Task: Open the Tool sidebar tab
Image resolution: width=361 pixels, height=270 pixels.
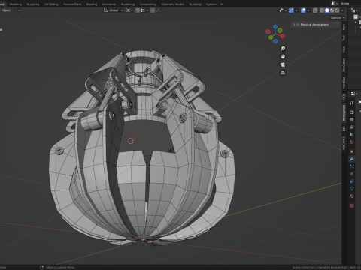Action: click(344, 38)
